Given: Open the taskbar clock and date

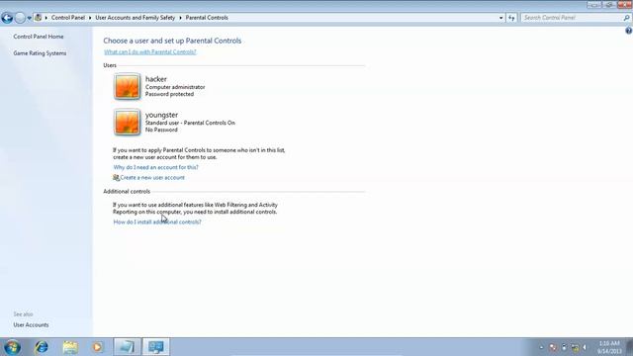Looking at the screenshot, I should (x=609, y=347).
